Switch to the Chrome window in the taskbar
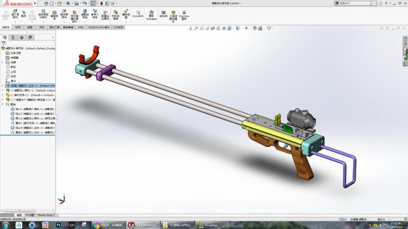 pyautogui.click(x=108, y=225)
